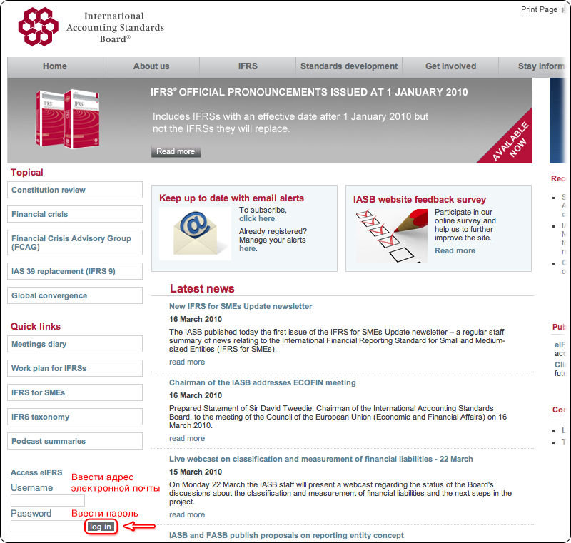The image size is (571, 543).
Task: Click the Quick links section heading
Action: 36,327
